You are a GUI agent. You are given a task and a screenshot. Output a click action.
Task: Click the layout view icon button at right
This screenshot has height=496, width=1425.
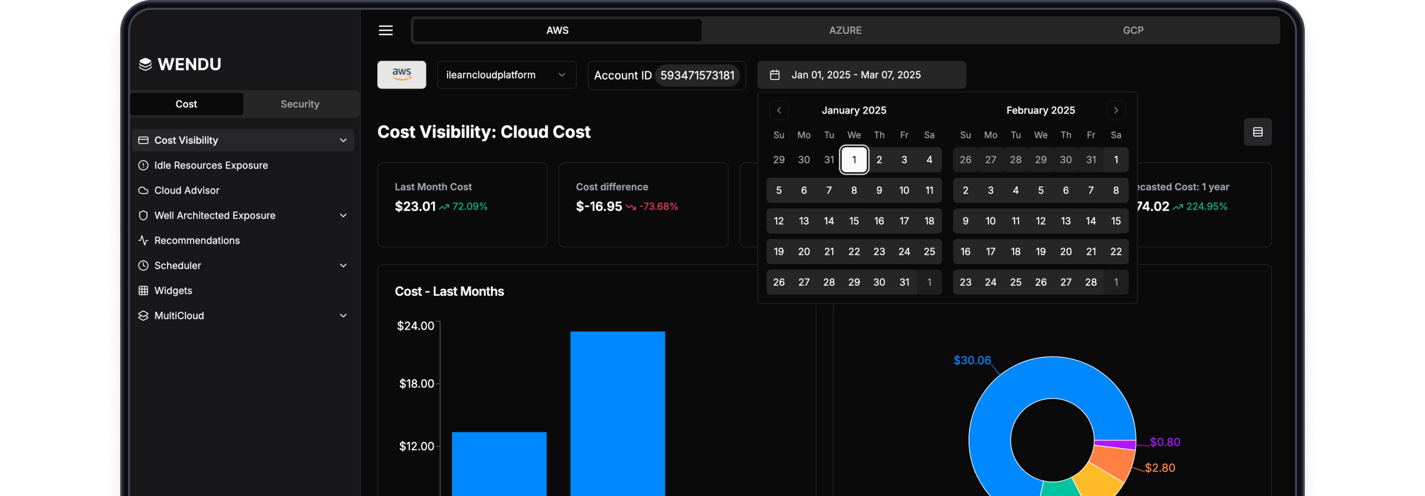(x=1257, y=132)
